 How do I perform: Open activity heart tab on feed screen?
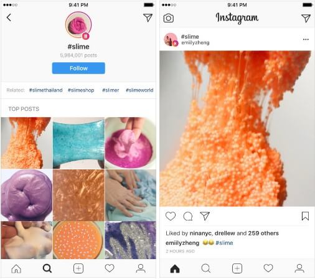pos(268,268)
